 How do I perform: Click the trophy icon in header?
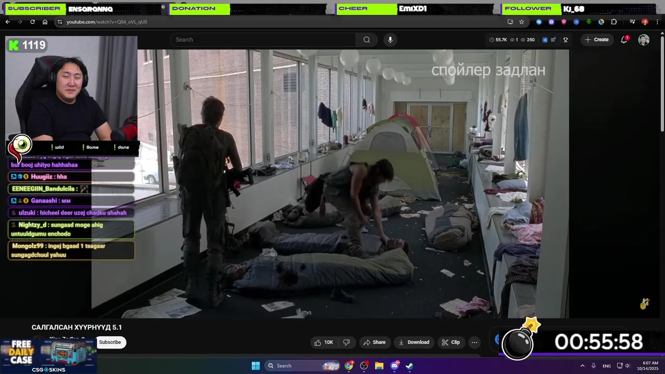pos(565,39)
